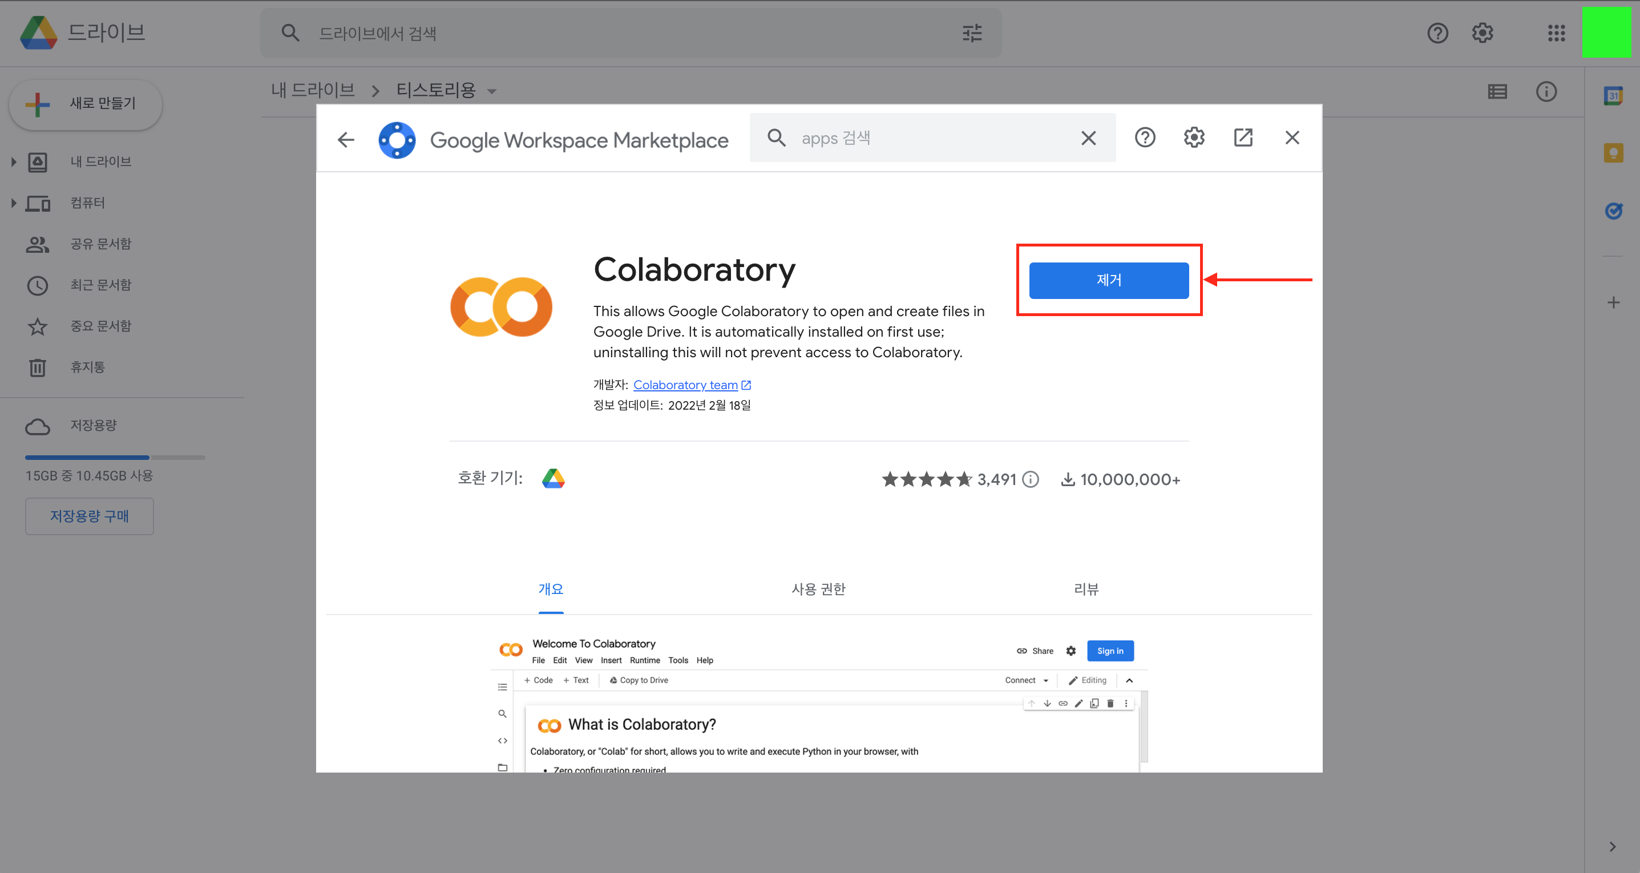Click the Colaboratory CO logo
The image size is (1640, 873).
click(501, 307)
